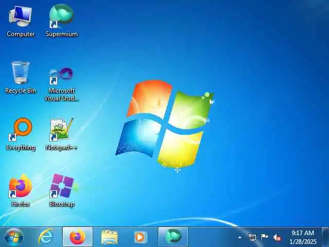
Task: Show hidden tray icons arrow
Action: click(240, 237)
